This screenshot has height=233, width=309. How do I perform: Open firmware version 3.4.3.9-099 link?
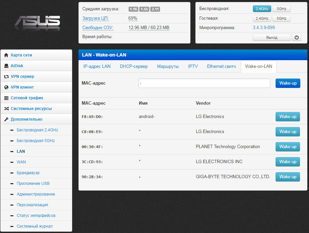264,28
